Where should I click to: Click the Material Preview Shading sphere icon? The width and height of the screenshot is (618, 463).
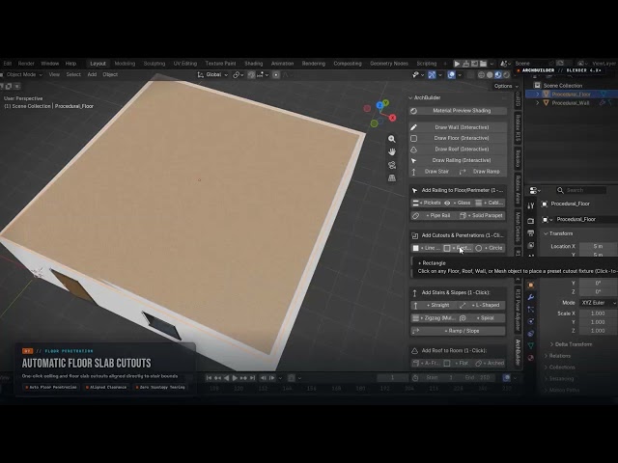[413, 111]
